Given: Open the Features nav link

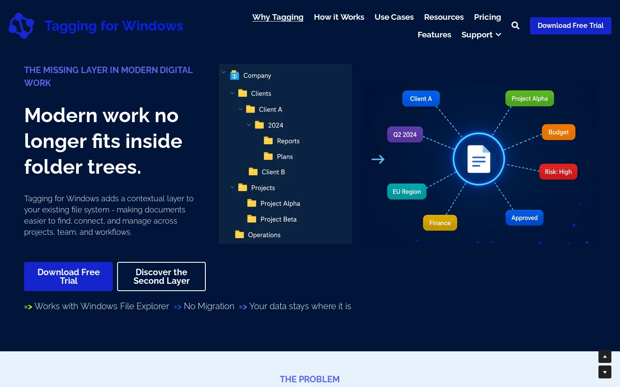Looking at the screenshot, I should tap(434, 35).
